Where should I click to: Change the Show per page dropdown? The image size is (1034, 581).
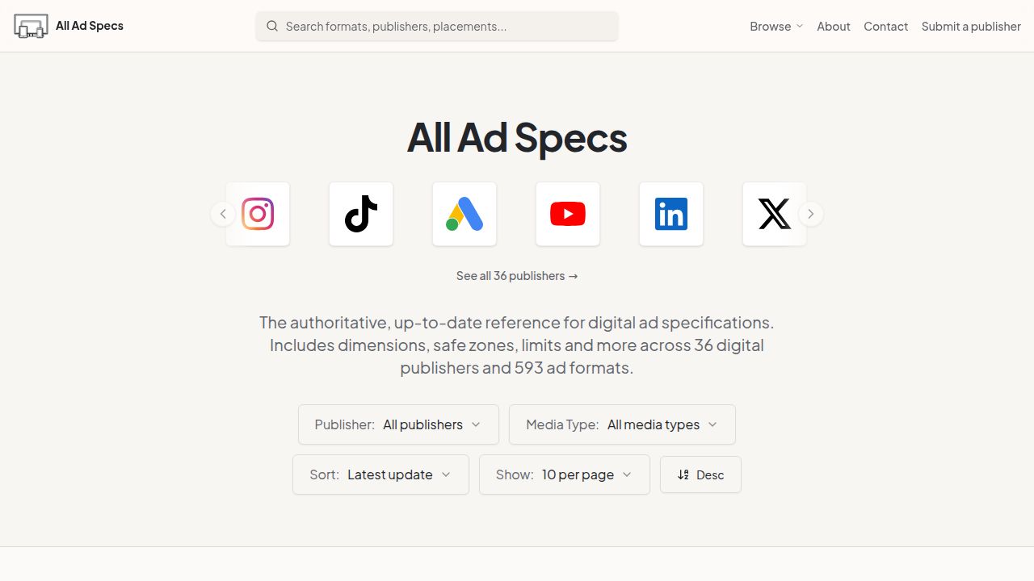coord(565,474)
